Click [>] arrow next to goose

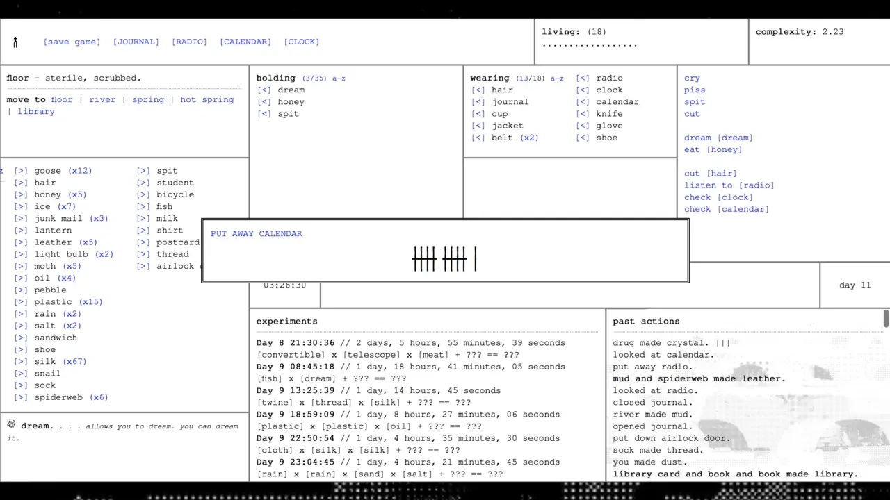pyautogui.click(x=21, y=171)
